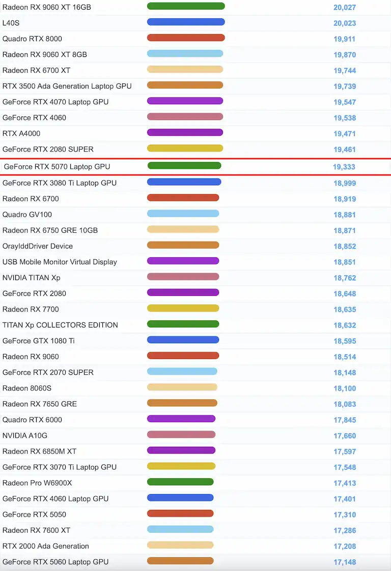Select the Quadro RTX 6000 name
This screenshot has width=391, height=571.
point(32,420)
